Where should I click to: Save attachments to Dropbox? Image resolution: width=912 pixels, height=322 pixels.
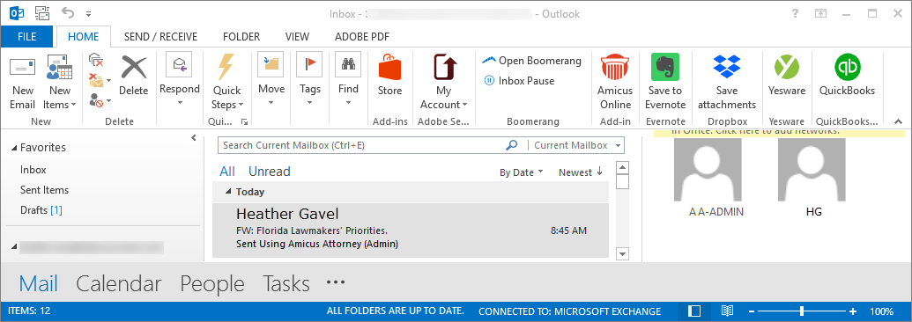tap(726, 82)
